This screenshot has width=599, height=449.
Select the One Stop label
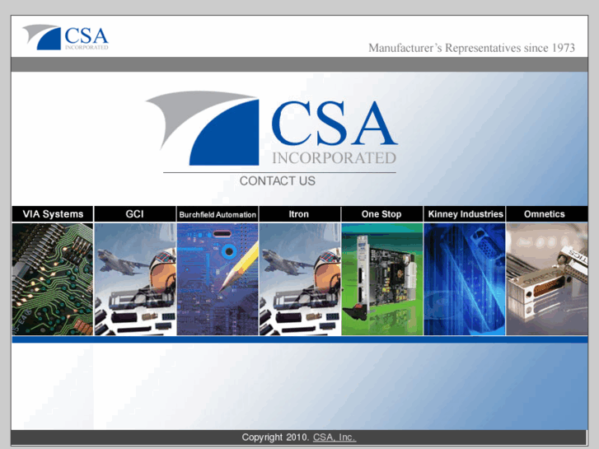pos(382,214)
